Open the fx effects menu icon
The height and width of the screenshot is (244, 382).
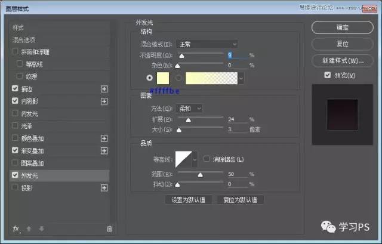[16, 228]
